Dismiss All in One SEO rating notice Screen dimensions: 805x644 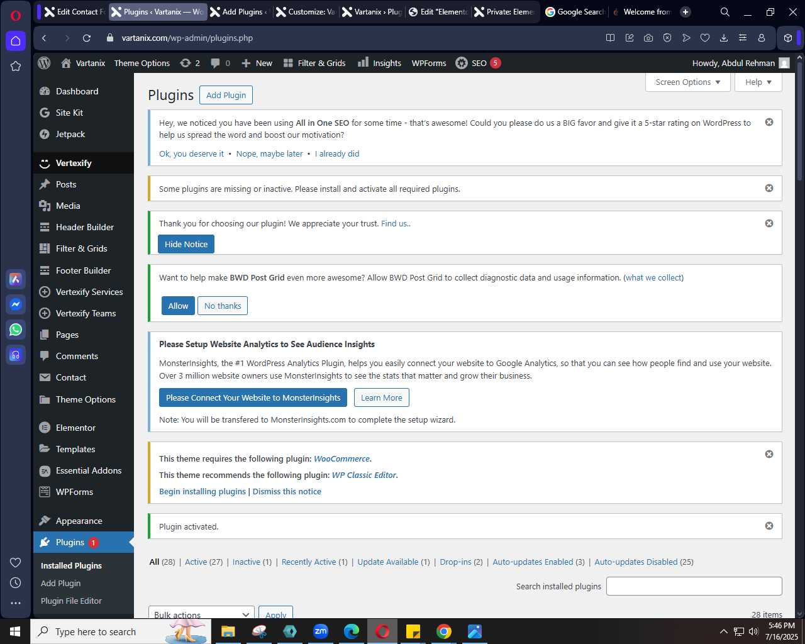(769, 122)
